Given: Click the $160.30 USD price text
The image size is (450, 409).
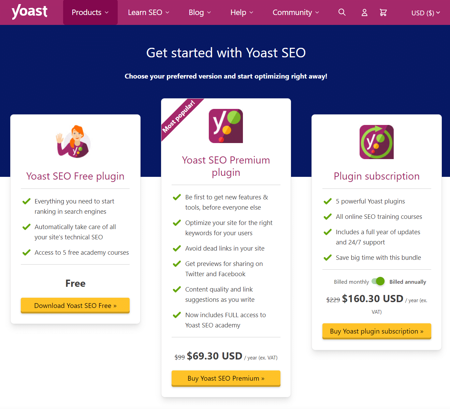Looking at the screenshot, I should [x=372, y=298].
